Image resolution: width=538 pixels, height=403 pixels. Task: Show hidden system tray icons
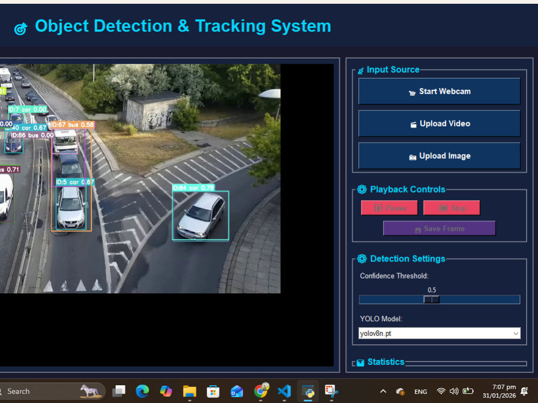pyautogui.click(x=383, y=391)
